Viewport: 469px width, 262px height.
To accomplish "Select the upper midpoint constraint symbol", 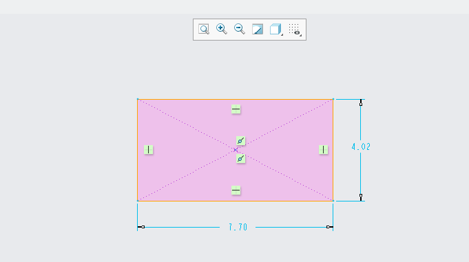I will pos(241,141).
